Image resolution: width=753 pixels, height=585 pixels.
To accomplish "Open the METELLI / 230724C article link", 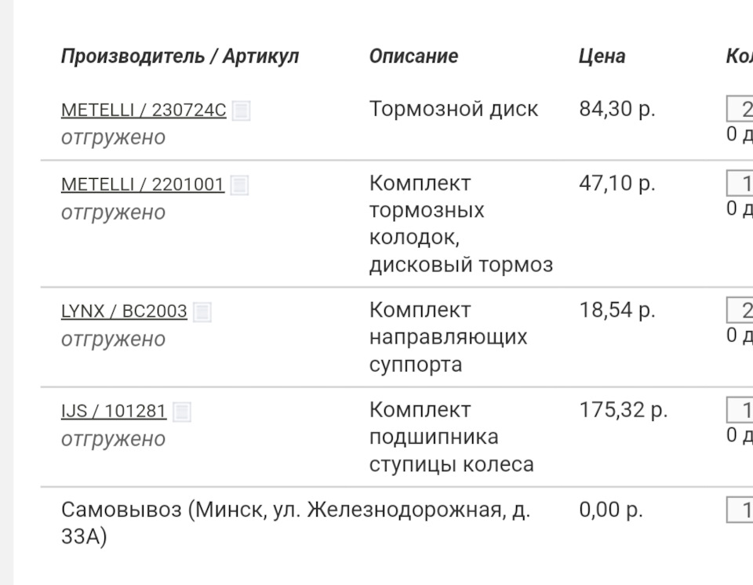I will pos(144,111).
